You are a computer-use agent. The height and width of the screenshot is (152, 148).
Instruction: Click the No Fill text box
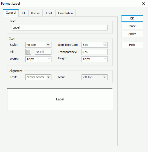point(43,52)
